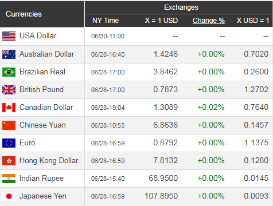Click the NY Time column header
This screenshot has width=273, height=206.
[x=106, y=21]
